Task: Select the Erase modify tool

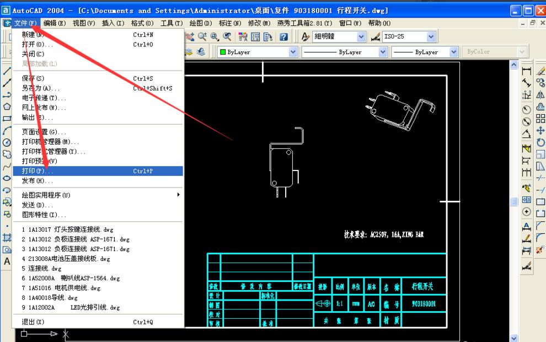Action: (x=540, y=71)
